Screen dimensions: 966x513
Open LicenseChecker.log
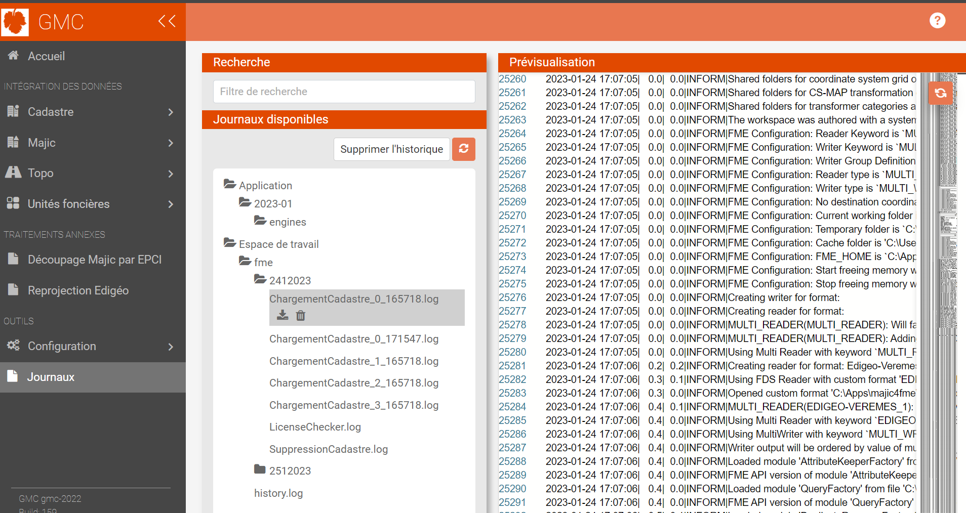[315, 427]
